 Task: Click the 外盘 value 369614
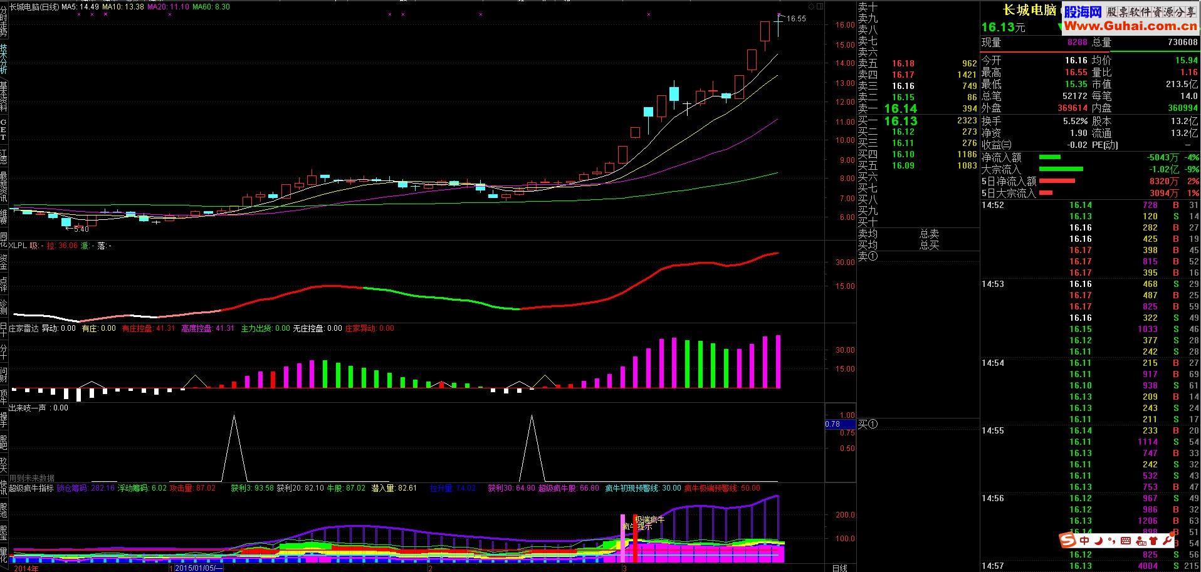click(1073, 108)
